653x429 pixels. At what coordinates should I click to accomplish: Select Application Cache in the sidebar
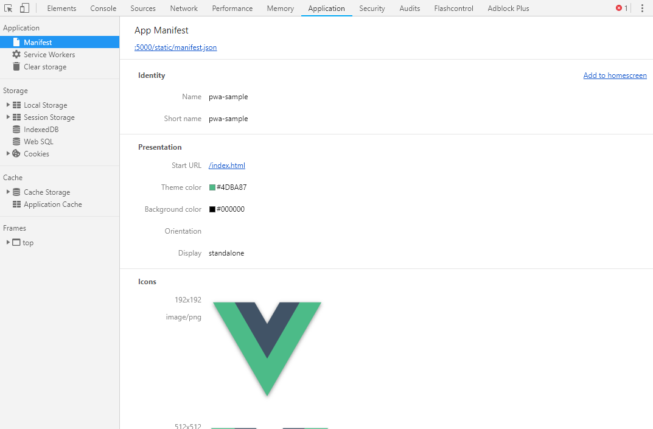point(53,204)
